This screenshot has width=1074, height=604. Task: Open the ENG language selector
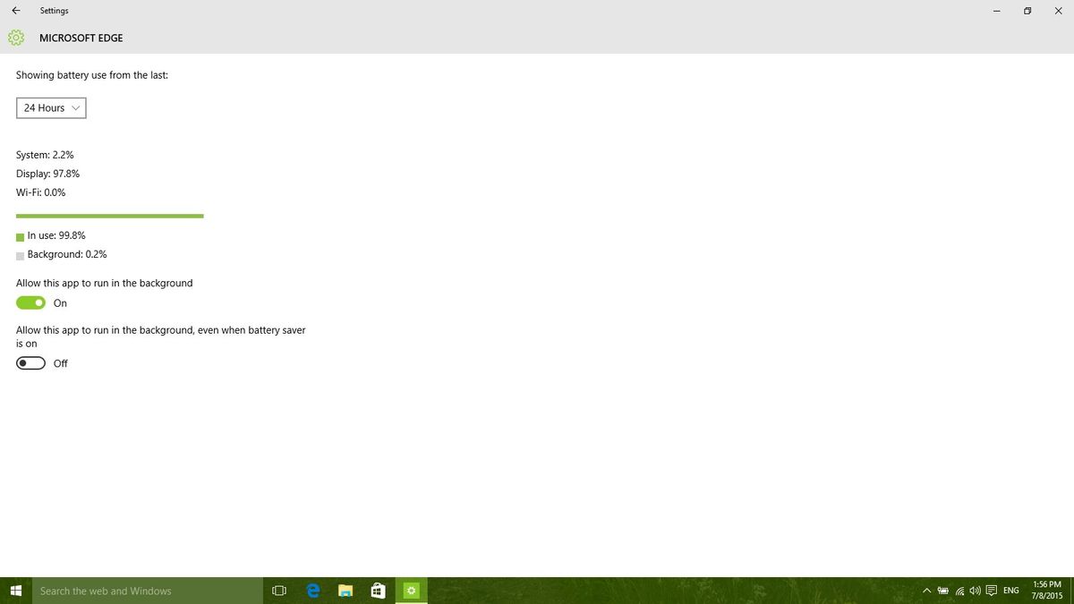(x=1010, y=591)
